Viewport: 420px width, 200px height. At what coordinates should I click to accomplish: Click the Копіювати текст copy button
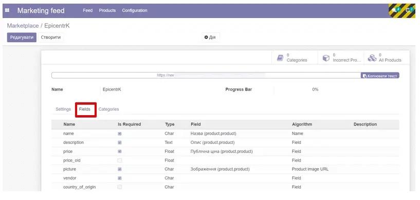380,76
